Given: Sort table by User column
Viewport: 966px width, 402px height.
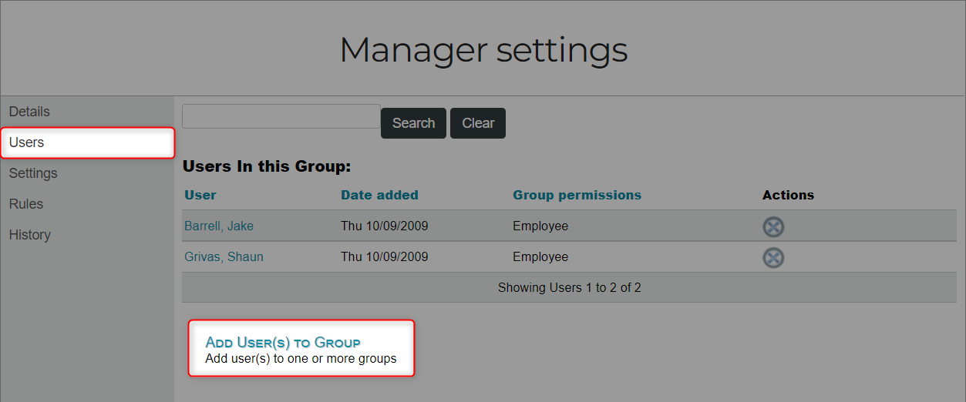Looking at the screenshot, I should tap(200, 196).
